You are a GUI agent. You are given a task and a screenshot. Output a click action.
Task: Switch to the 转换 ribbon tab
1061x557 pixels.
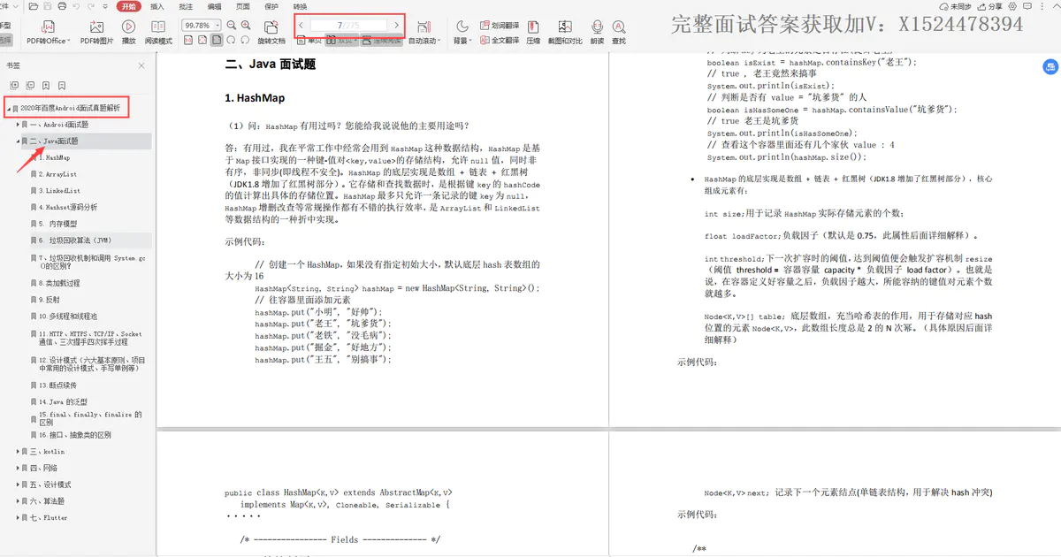(x=300, y=6)
